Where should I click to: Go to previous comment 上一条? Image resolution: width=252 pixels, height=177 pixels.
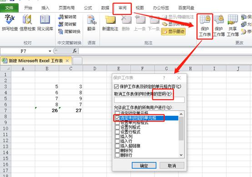coord(140,22)
